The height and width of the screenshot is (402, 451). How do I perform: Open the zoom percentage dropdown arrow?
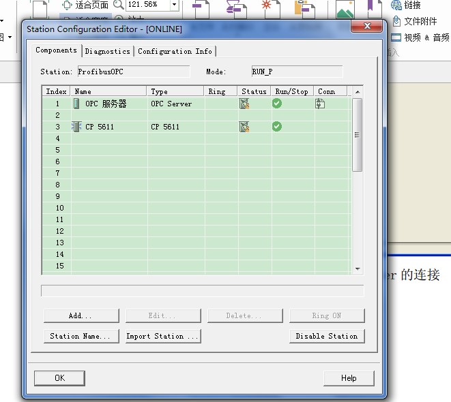[174, 5]
